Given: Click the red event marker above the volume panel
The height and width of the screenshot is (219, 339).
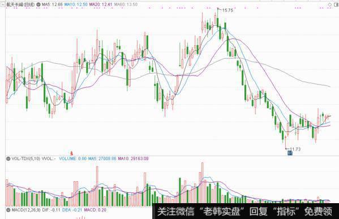Looking at the screenshot, I should (x=71, y=153).
